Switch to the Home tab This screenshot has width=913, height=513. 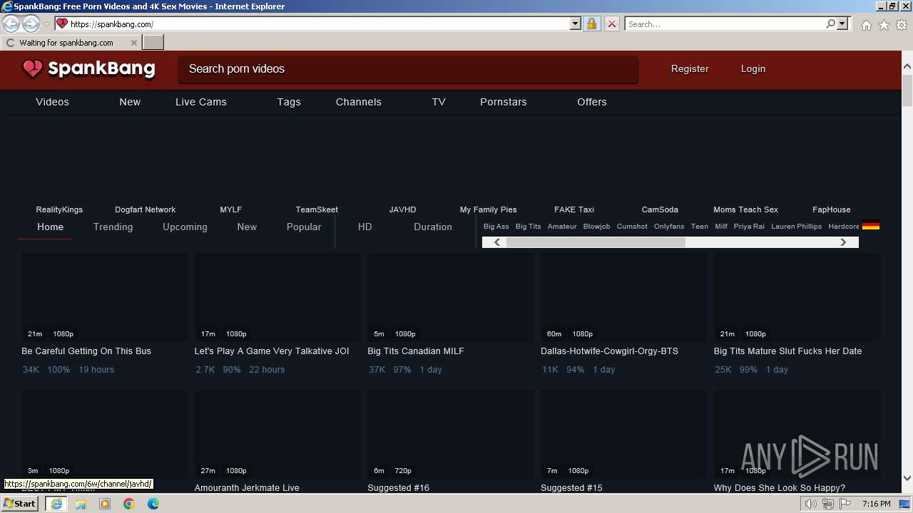click(50, 227)
